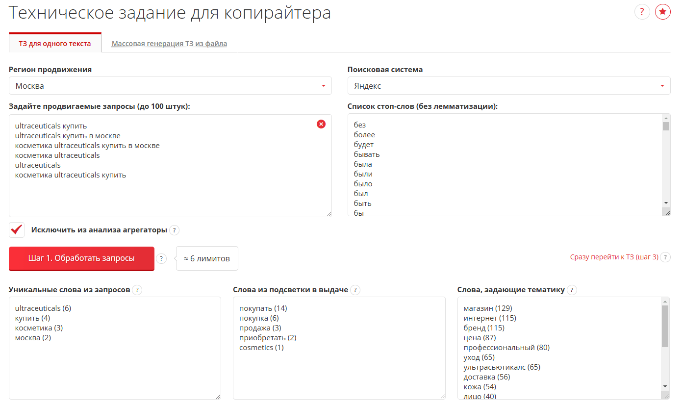
Task: Toggle Исключить из анализа агрегаторы checkbox
Action: (17, 229)
